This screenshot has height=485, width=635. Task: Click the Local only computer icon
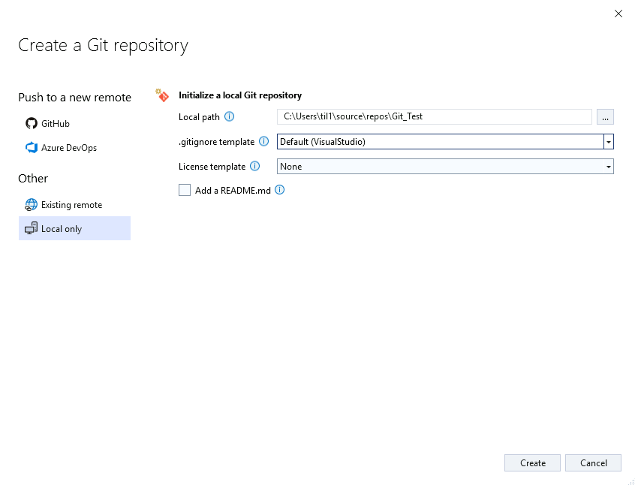point(32,228)
